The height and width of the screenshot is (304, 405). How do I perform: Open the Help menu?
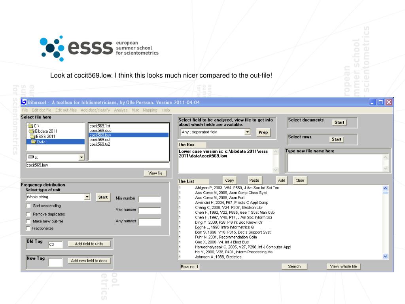point(166,110)
